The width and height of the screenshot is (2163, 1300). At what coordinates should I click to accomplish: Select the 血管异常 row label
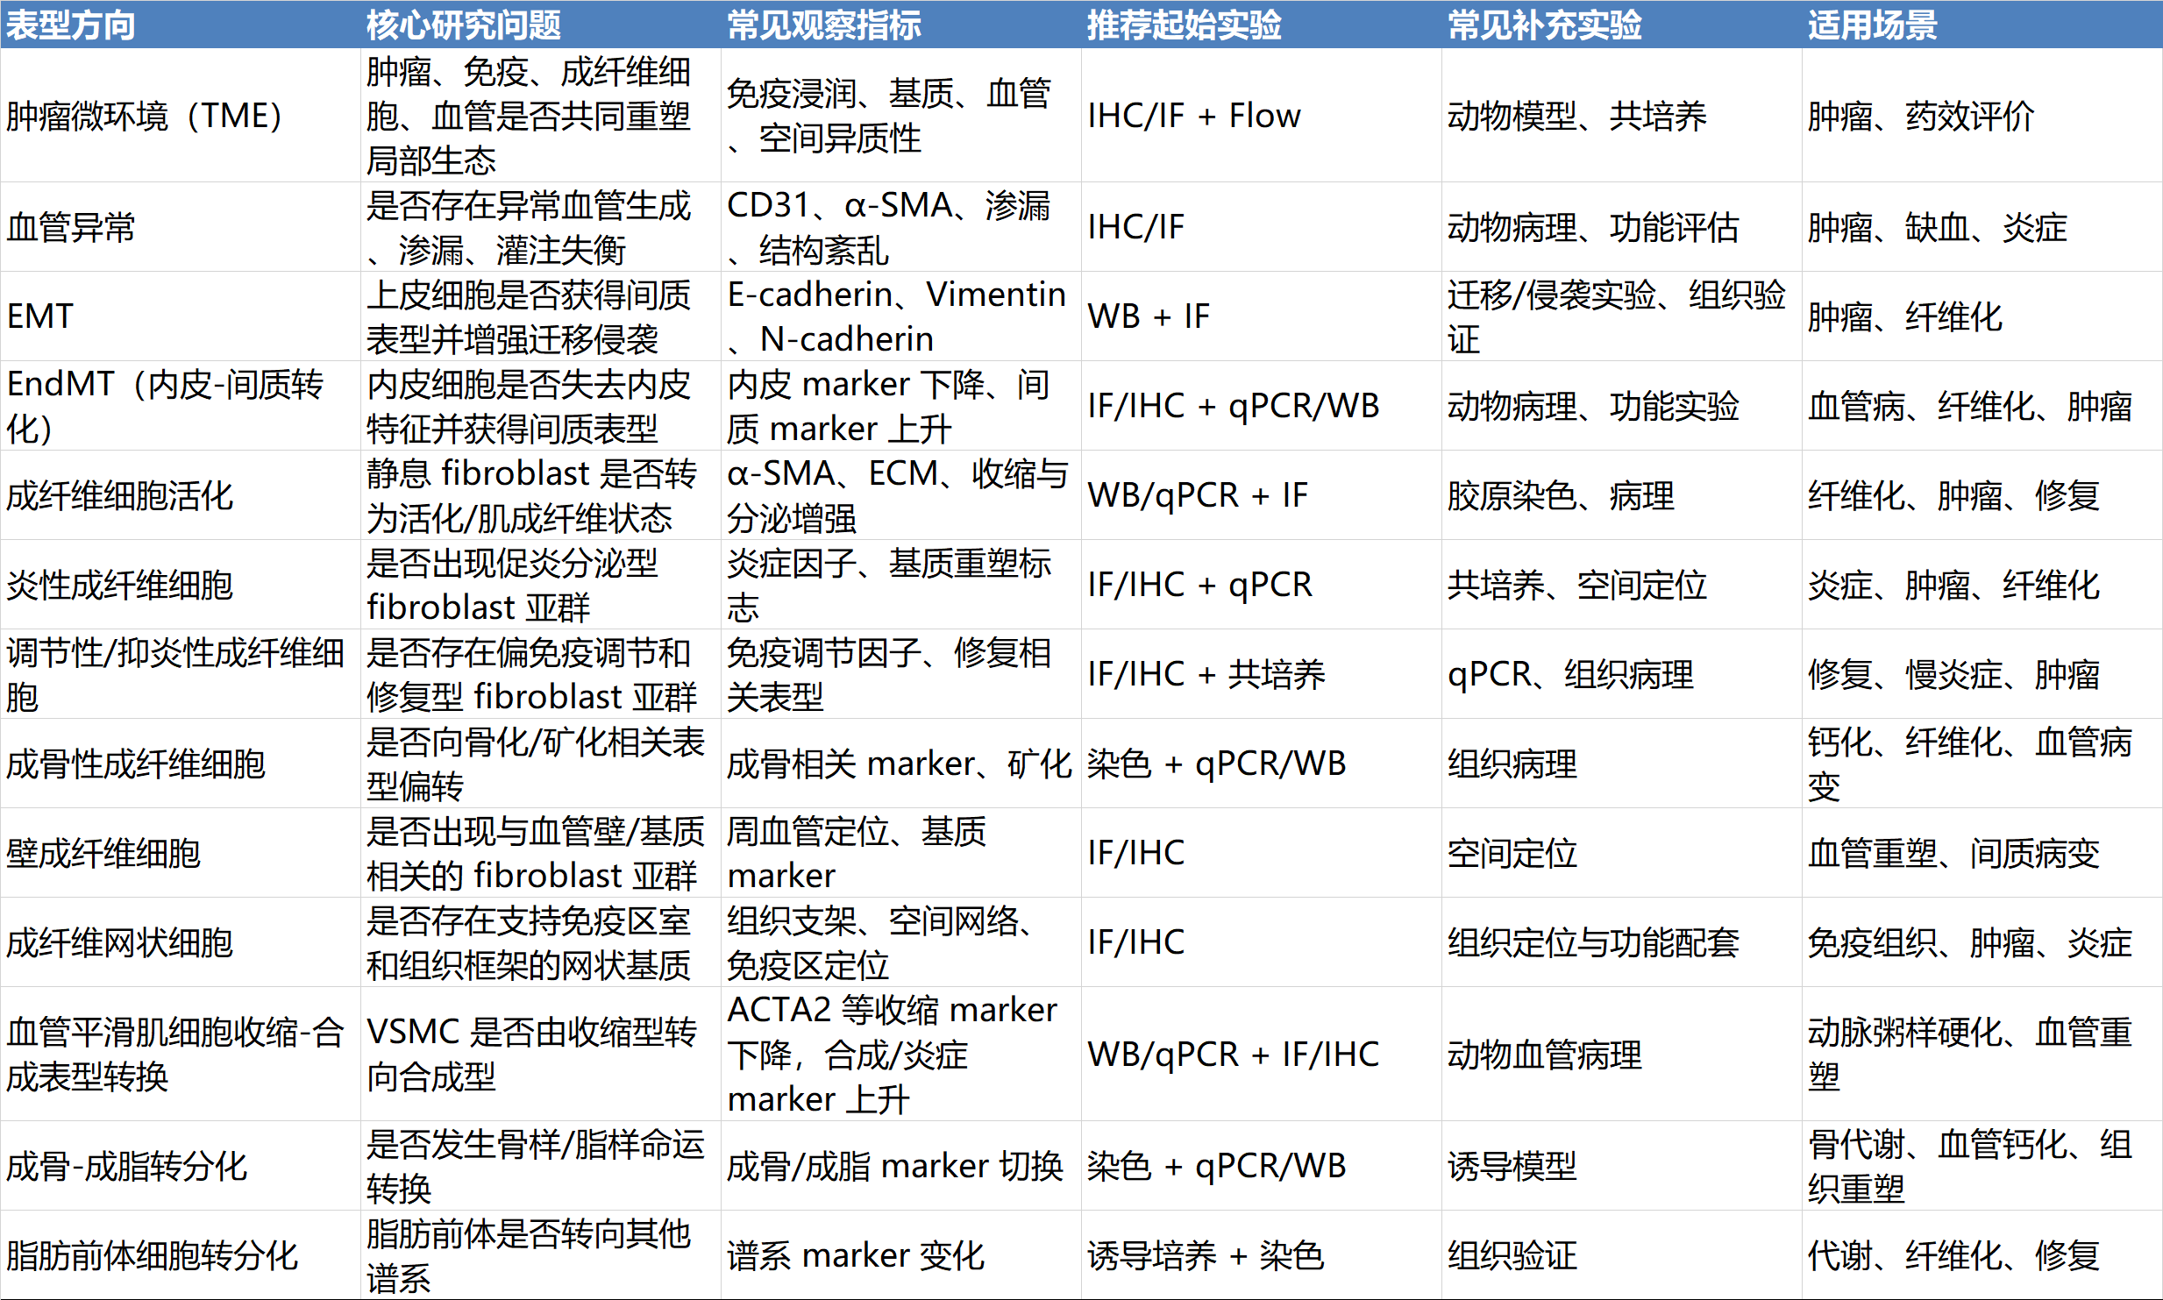coord(70,227)
